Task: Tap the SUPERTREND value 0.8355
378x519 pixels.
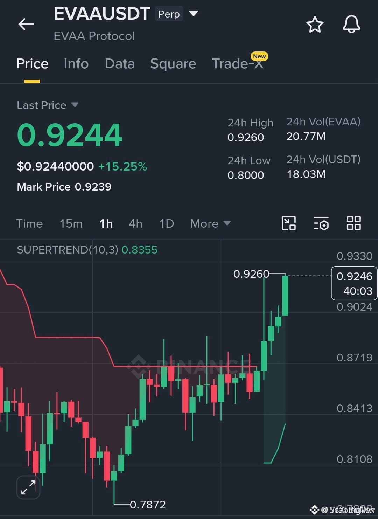Action: coord(139,250)
